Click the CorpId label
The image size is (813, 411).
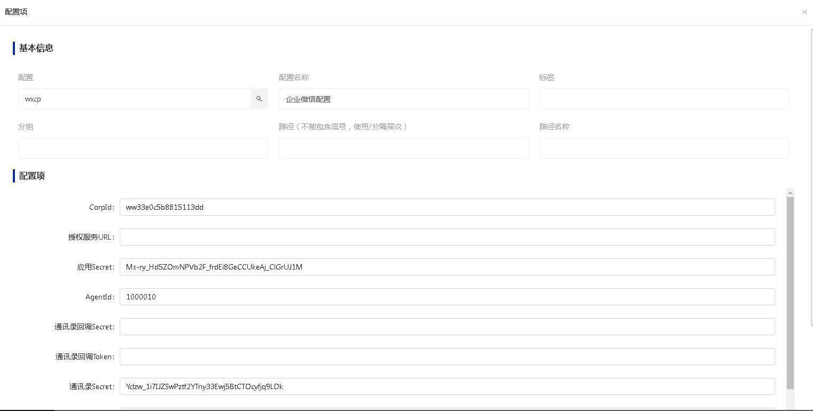101,207
